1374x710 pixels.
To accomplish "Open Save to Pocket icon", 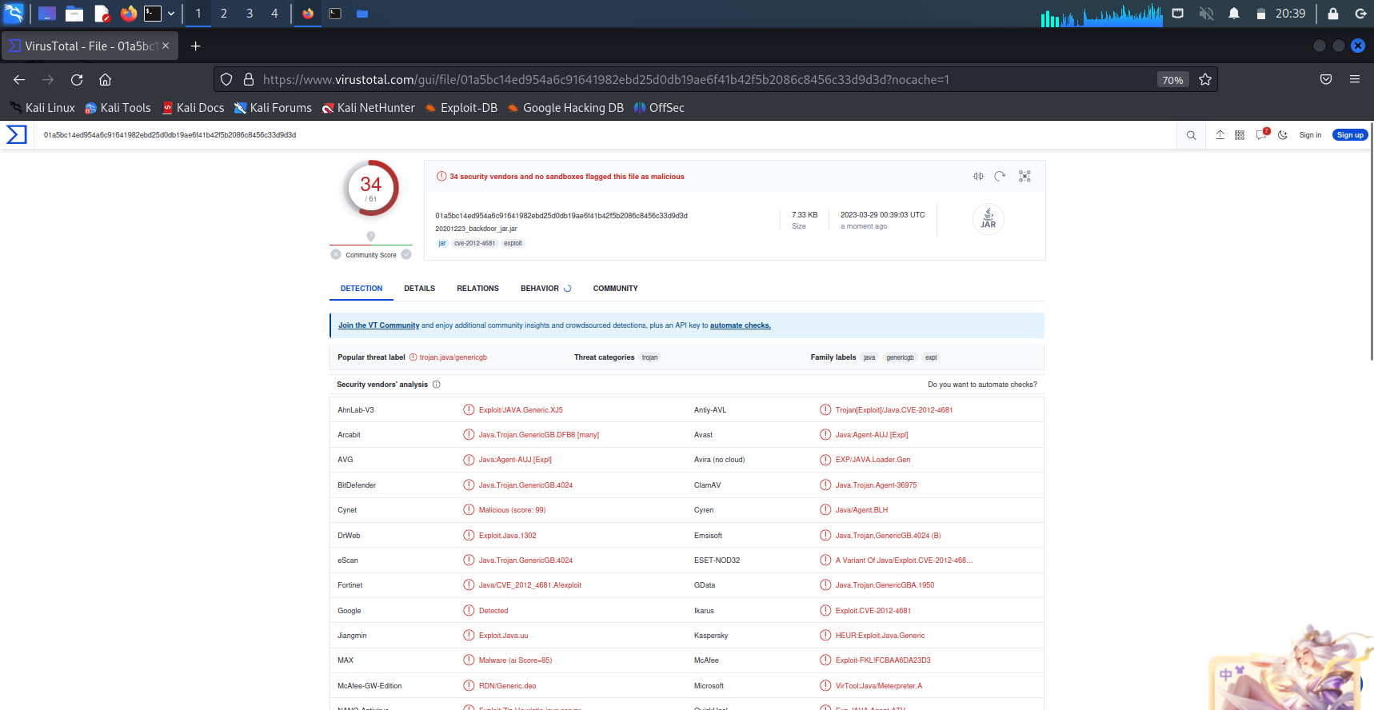I will pyautogui.click(x=1326, y=79).
